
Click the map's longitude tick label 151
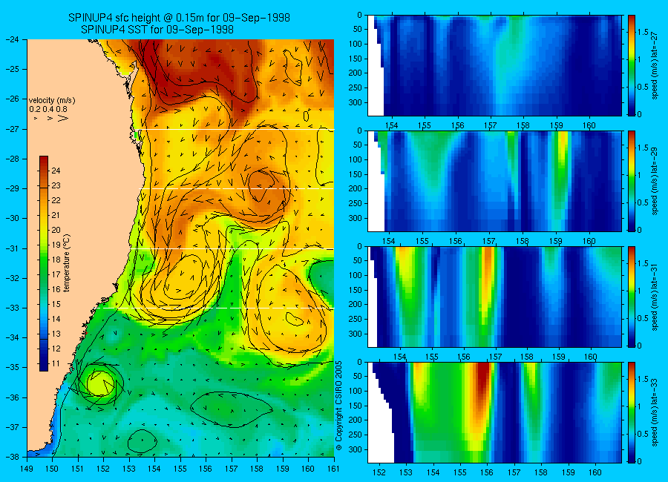(x=78, y=469)
